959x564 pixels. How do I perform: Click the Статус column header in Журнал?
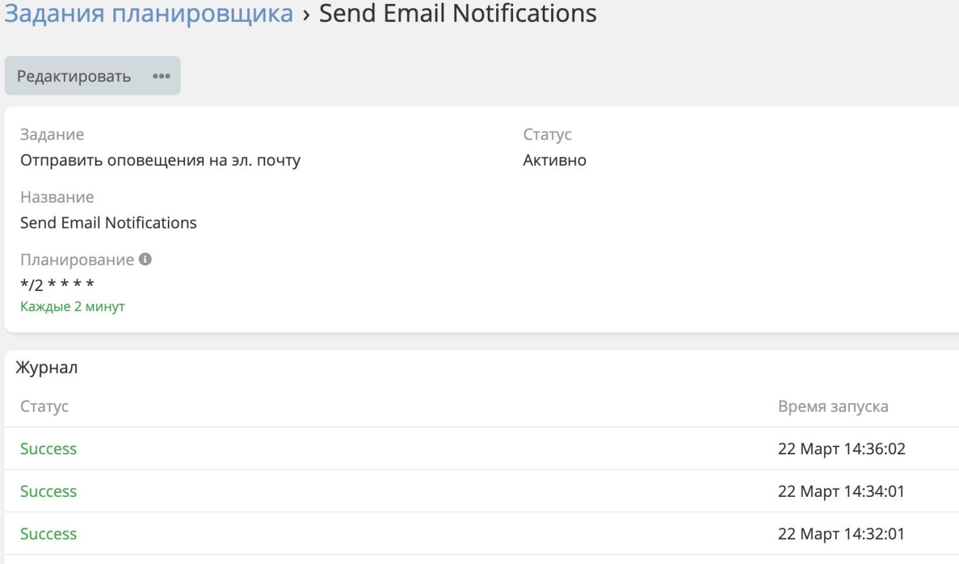click(x=44, y=407)
